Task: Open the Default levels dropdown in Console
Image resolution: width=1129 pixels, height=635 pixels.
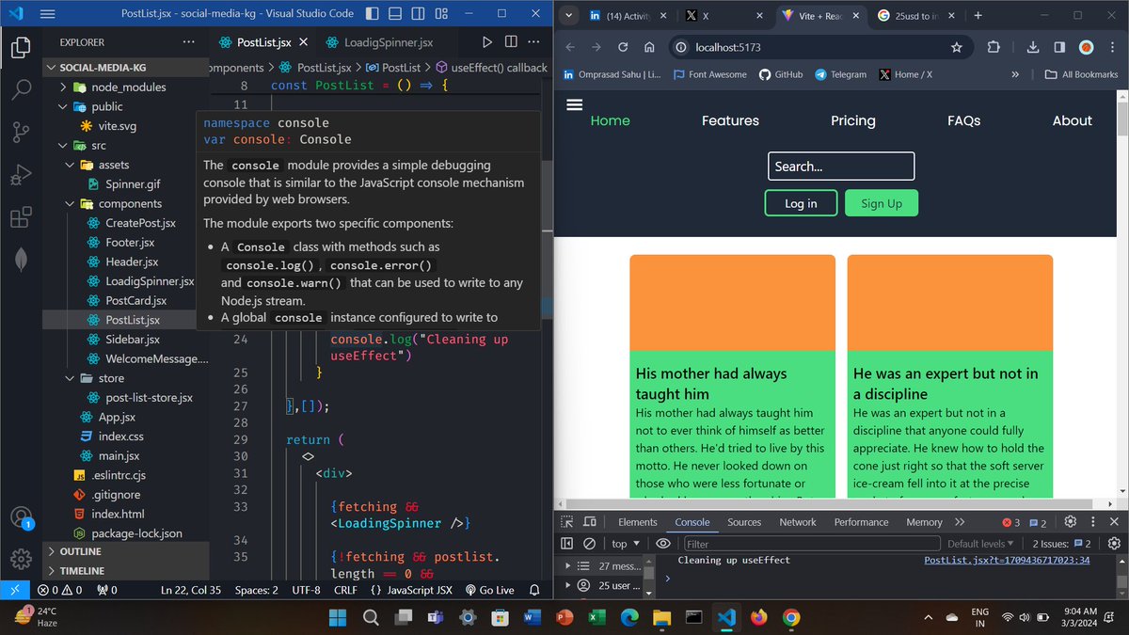Action: tap(980, 543)
